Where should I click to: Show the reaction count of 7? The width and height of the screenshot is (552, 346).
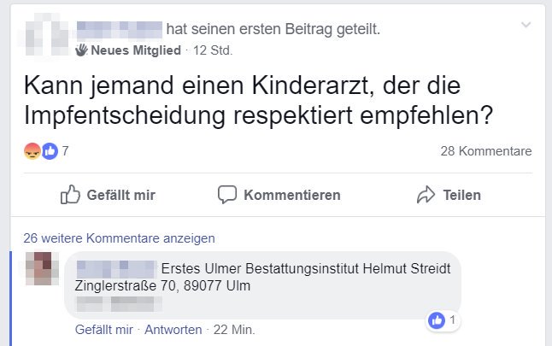point(66,151)
